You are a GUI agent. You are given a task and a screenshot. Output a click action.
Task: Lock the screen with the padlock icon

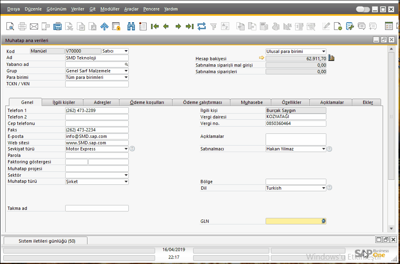[x=116, y=26]
